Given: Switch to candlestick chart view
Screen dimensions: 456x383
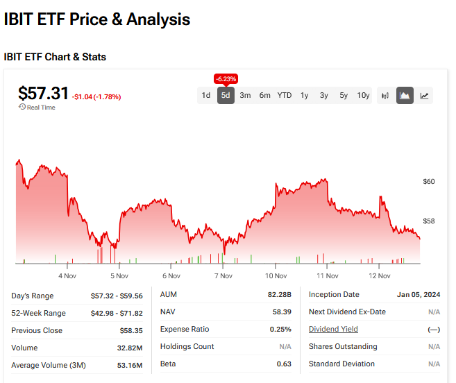Looking at the screenshot, I should click(385, 96).
